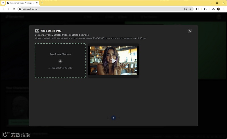Play the uploaded video of the woman
Viewport: 227px width, 139px height.
pyautogui.click(x=114, y=61)
